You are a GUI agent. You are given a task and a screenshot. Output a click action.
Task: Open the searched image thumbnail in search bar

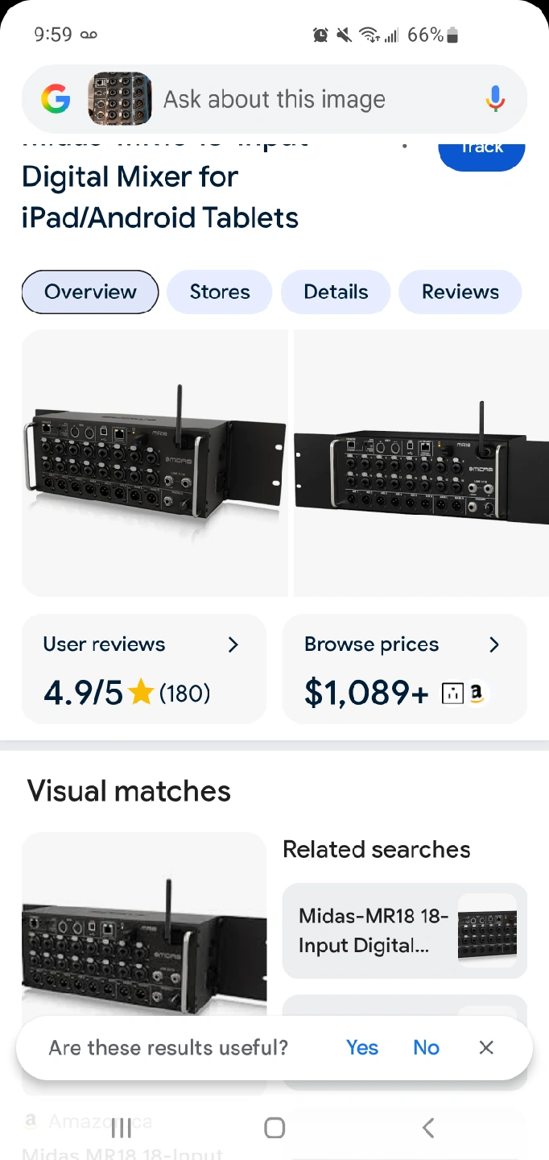click(x=120, y=100)
